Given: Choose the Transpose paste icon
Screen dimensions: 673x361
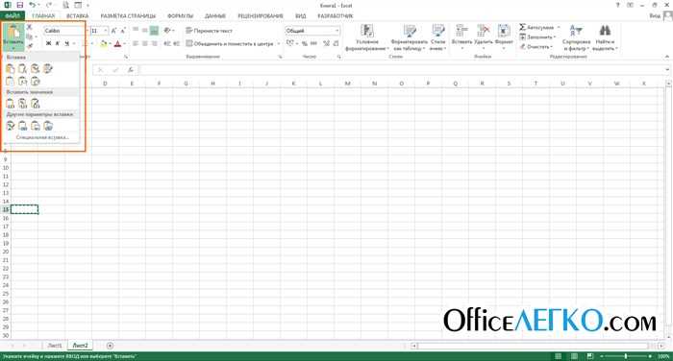Looking at the screenshot, I should tap(36, 81).
